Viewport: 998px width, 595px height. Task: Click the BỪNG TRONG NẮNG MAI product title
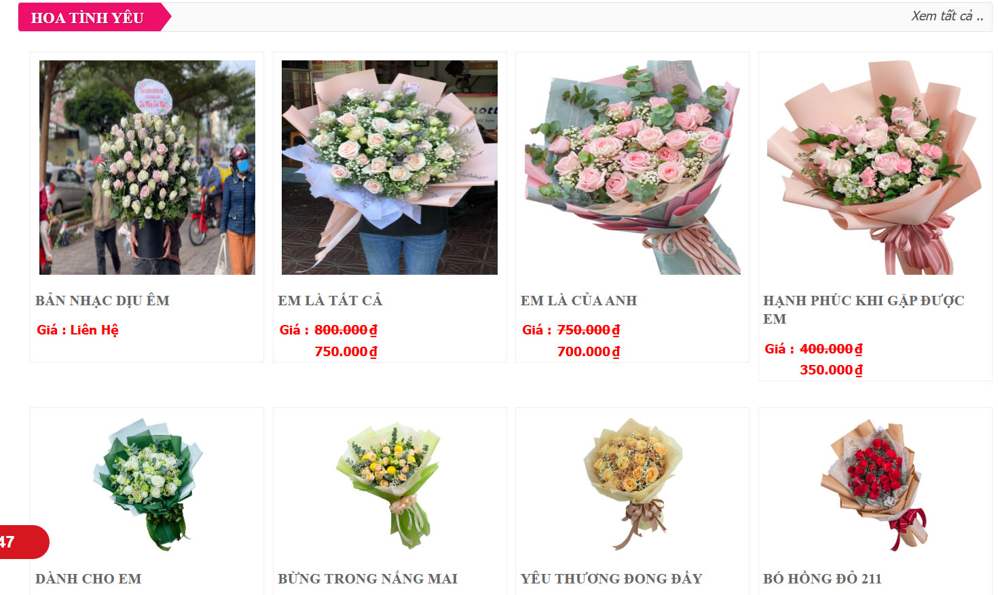(367, 579)
